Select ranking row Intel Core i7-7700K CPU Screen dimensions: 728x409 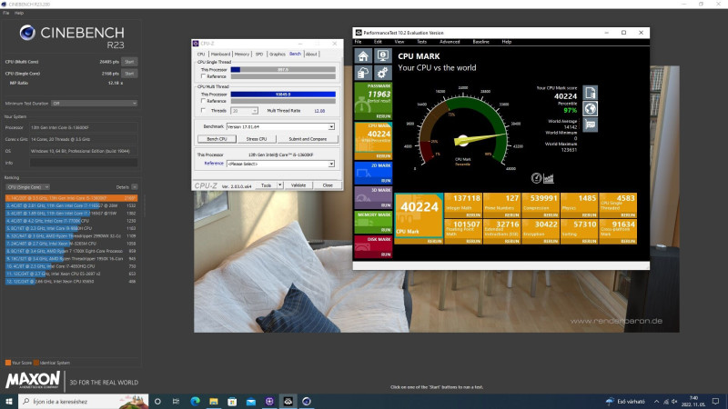click(71, 221)
